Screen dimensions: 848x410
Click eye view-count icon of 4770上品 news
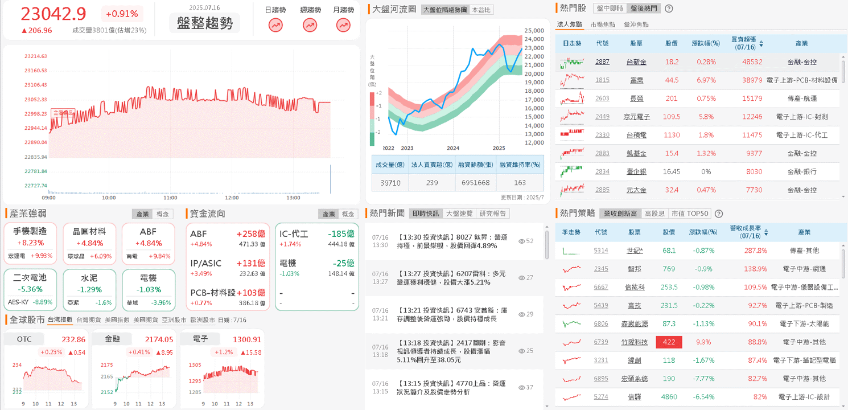(x=522, y=387)
